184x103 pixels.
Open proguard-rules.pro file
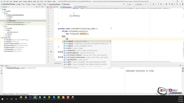point(16,45)
